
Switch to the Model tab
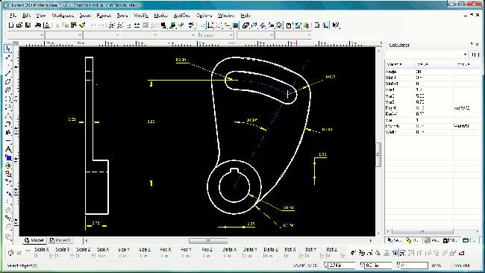[x=34, y=240]
